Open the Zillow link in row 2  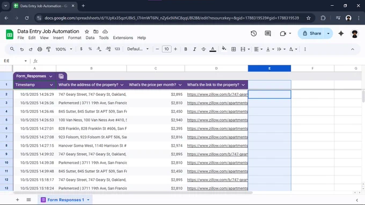pos(217,95)
